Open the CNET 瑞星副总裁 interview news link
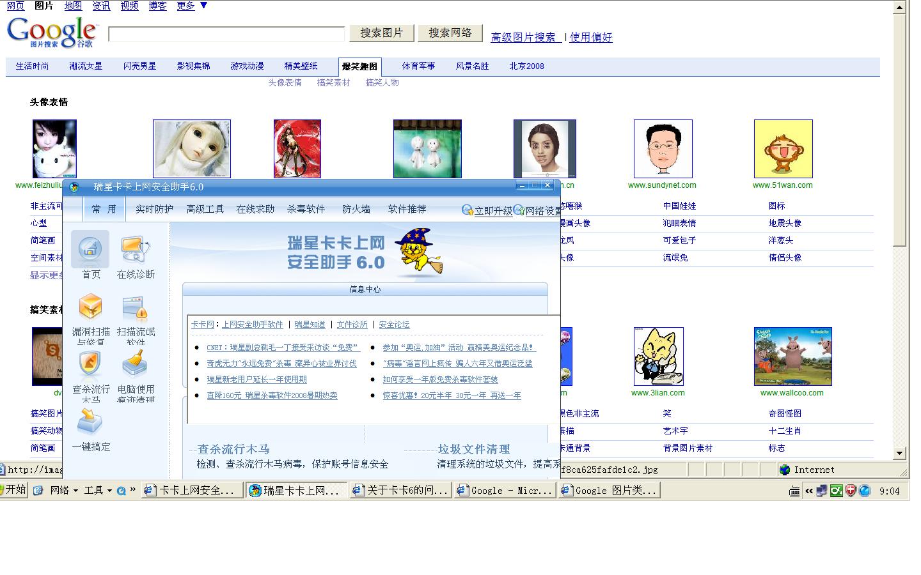 283,348
